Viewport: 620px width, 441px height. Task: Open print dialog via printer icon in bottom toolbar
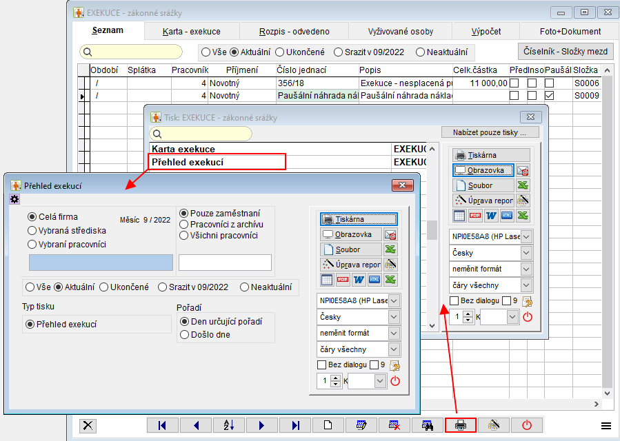click(x=460, y=426)
